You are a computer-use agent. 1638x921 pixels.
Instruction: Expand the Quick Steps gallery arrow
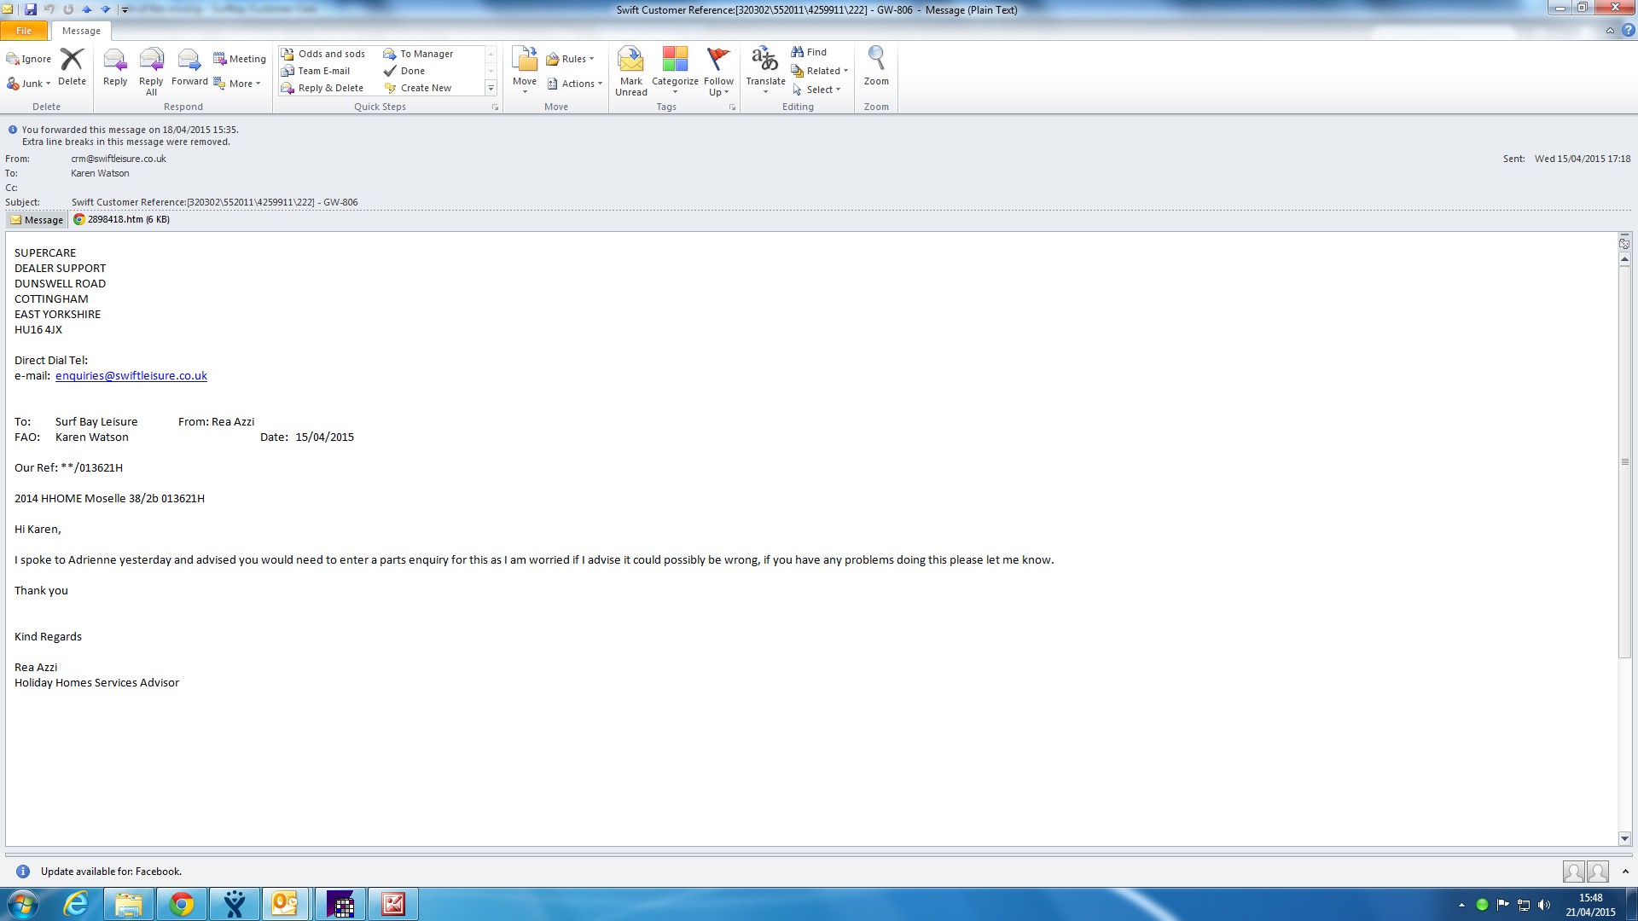[x=491, y=88]
